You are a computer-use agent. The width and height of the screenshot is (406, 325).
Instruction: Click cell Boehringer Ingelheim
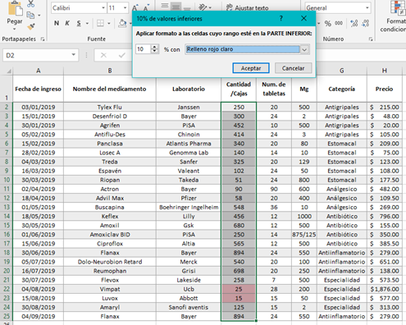click(x=189, y=208)
